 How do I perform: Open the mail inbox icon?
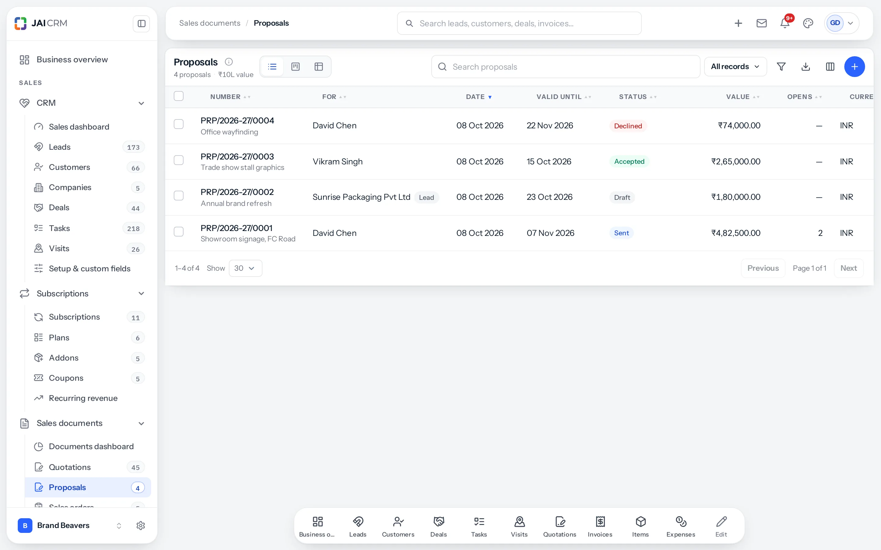762,23
